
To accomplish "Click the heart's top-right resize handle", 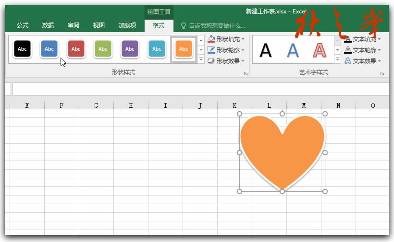I will click(325, 114).
